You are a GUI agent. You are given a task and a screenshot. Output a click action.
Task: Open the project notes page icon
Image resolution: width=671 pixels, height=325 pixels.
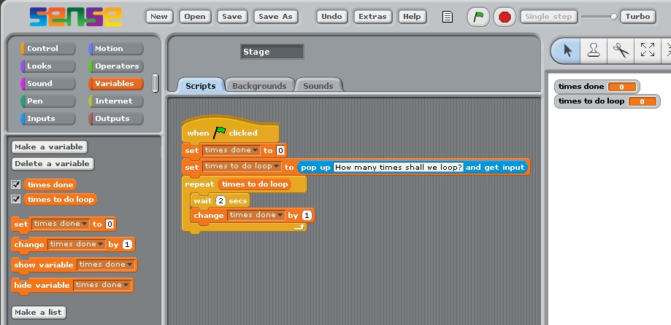pos(447,17)
